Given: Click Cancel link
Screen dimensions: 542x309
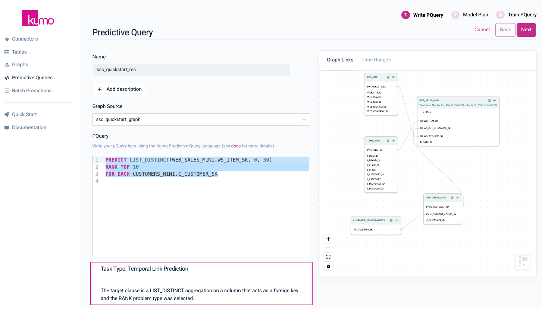Looking at the screenshot, I should 482,30.
